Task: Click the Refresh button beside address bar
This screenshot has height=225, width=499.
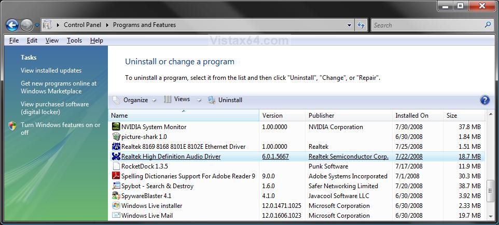Action: coord(361,25)
